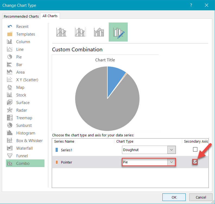The height and width of the screenshot is (204, 215).
Task: Switch to Recommended Charts tab
Action: [21, 16]
